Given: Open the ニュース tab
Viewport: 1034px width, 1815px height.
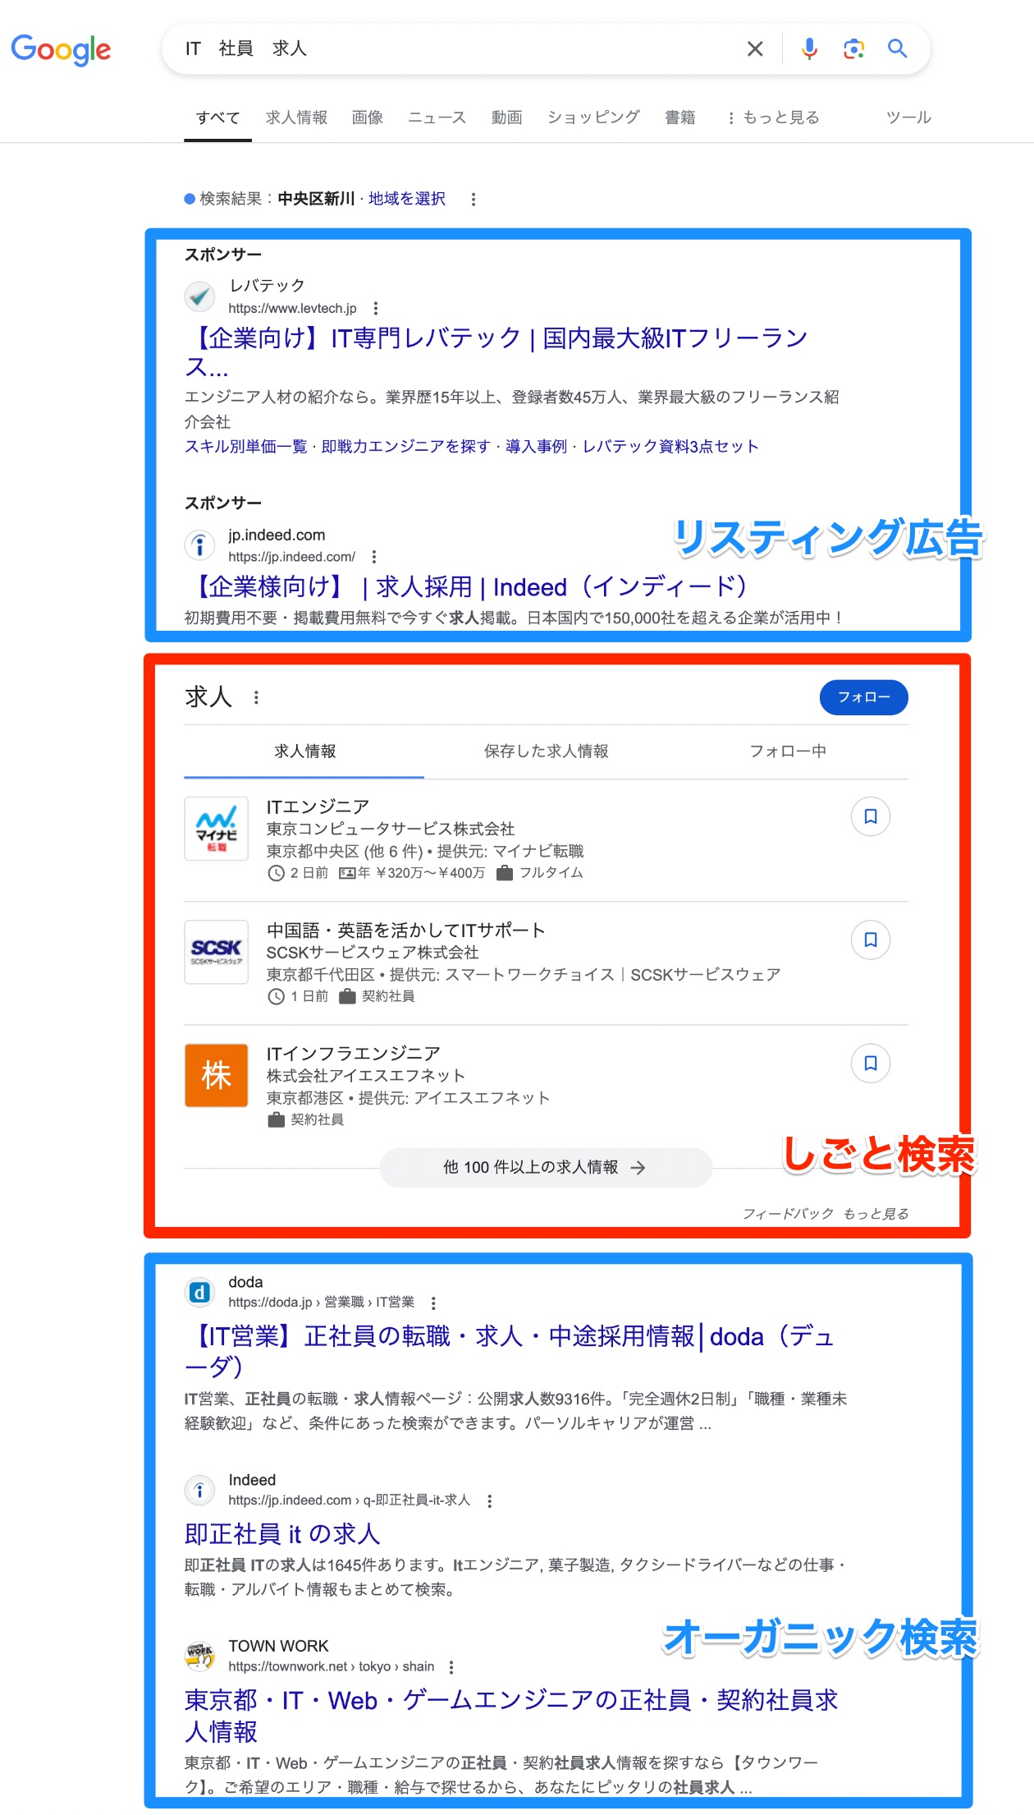Looking at the screenshot, I should pos(437,117).
